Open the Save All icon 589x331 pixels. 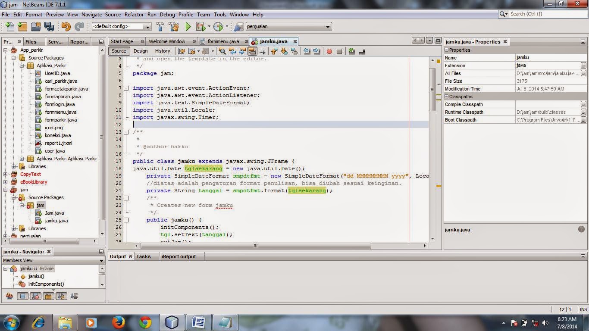tap(49, 26)
